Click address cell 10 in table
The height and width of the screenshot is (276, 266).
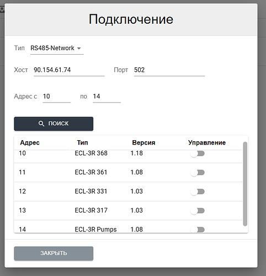[x=22, y=153]
